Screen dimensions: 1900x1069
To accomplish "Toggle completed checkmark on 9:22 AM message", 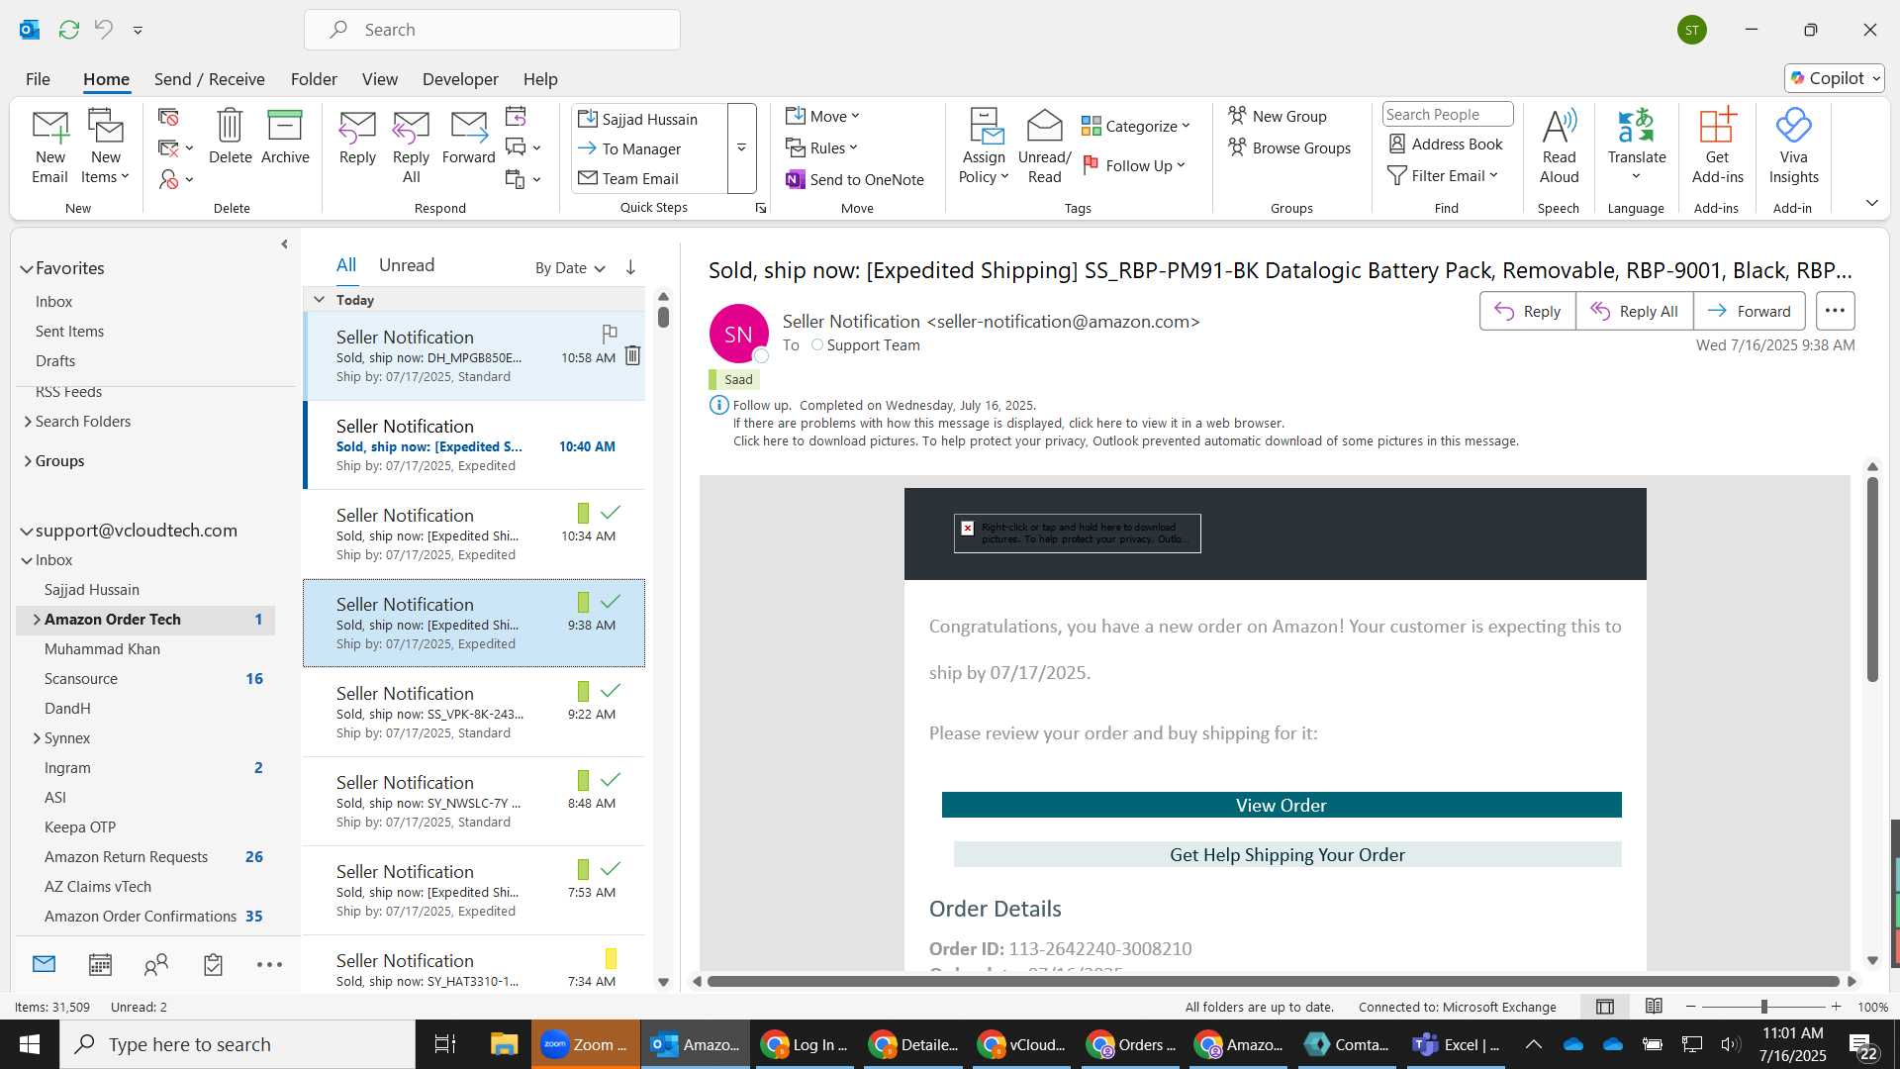I will pyautogui.click(x=611, y=691).
